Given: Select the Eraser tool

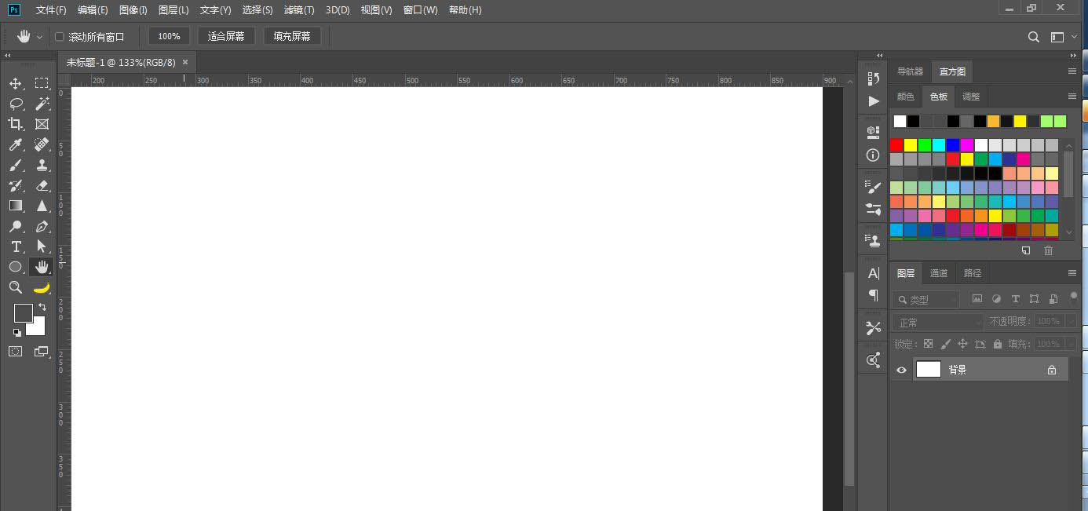Looking at the screenshot, I should pyautogui.click(x=42, y=185).
